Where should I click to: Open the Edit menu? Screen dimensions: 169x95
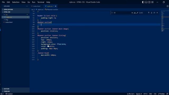(8, 2)
